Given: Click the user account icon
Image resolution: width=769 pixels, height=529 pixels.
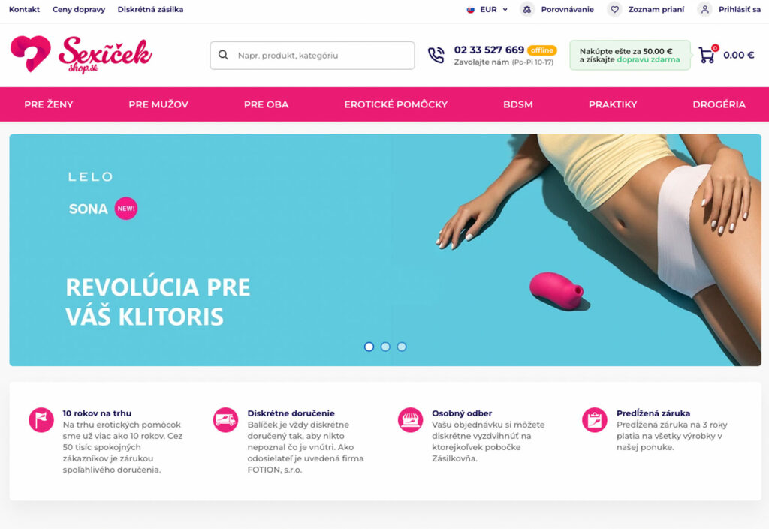Looking at the screenshot, I should 704,9.
